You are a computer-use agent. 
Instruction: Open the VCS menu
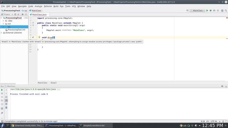pos(74,6)
